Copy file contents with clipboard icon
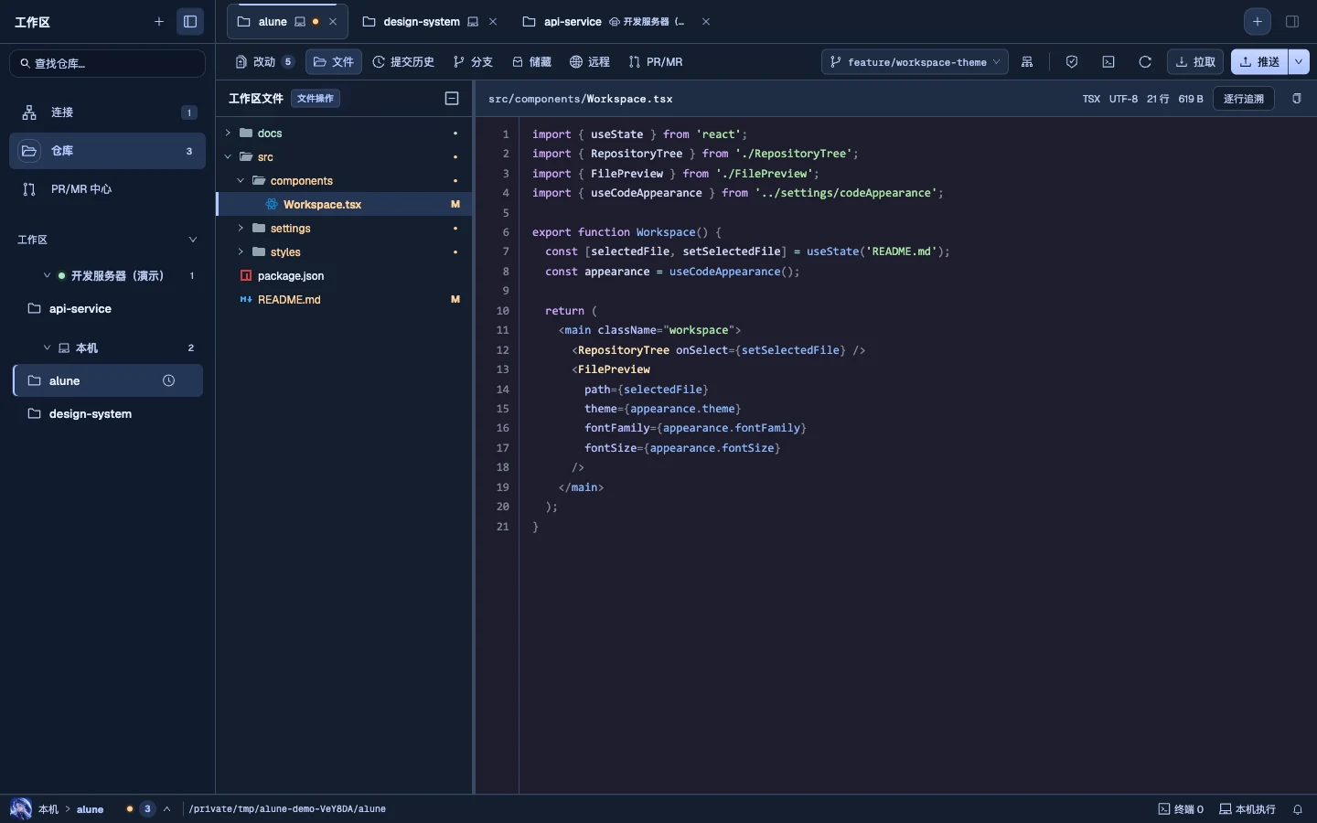This screenshot has width=1317, height=823. point(1297,99)
